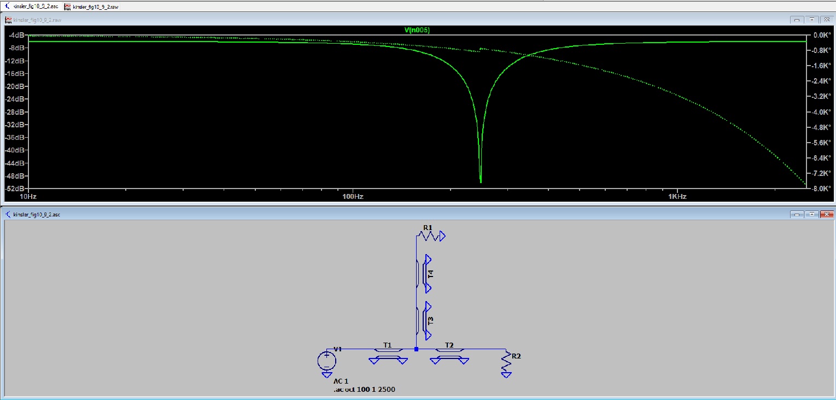Click the ground symbol below V1

pyautogui.click(x=327, y=375)
